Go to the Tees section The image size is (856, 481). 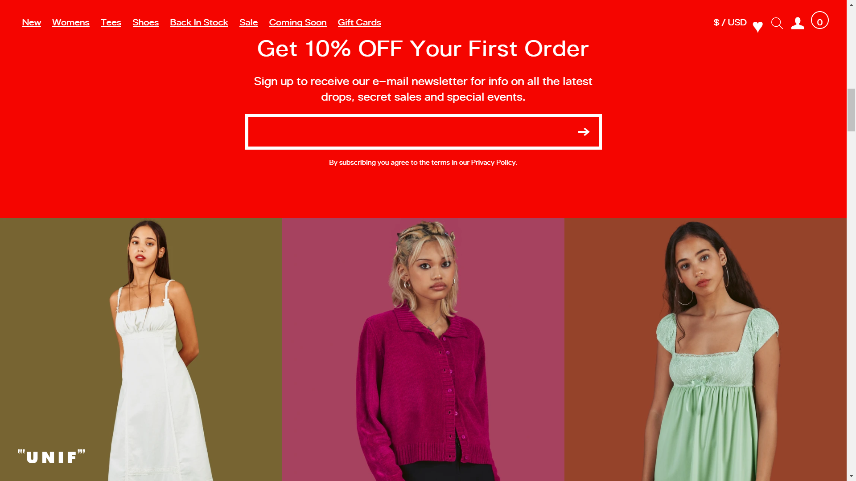111,23
